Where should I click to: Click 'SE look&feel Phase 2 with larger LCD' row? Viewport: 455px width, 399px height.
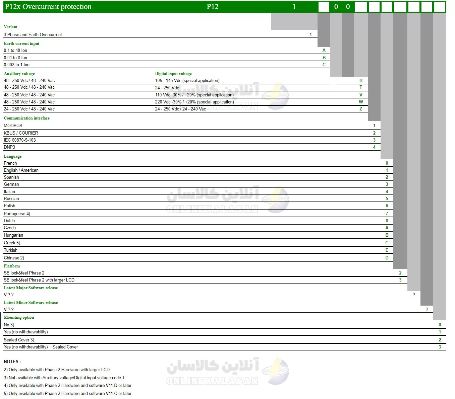[205, 280]
